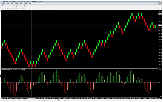Switch to the MN timeframe
This screenshot has height=102, width=163.
(24, 9)
